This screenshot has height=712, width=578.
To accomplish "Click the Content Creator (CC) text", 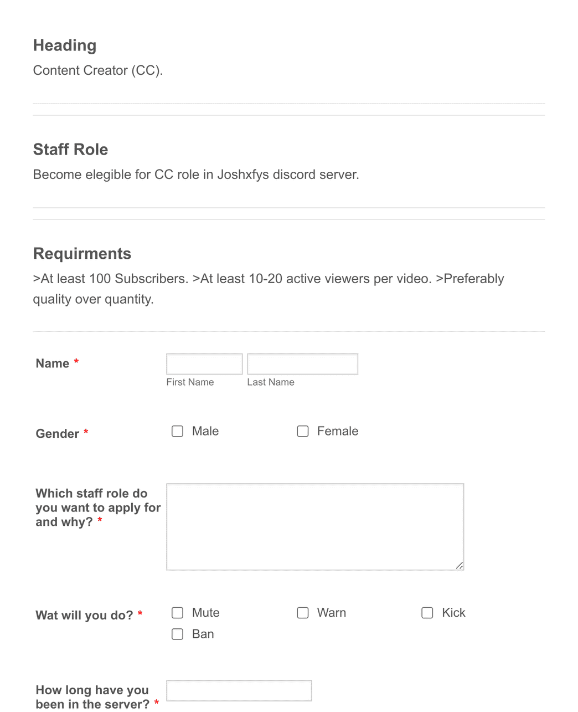I will (98, 70).
